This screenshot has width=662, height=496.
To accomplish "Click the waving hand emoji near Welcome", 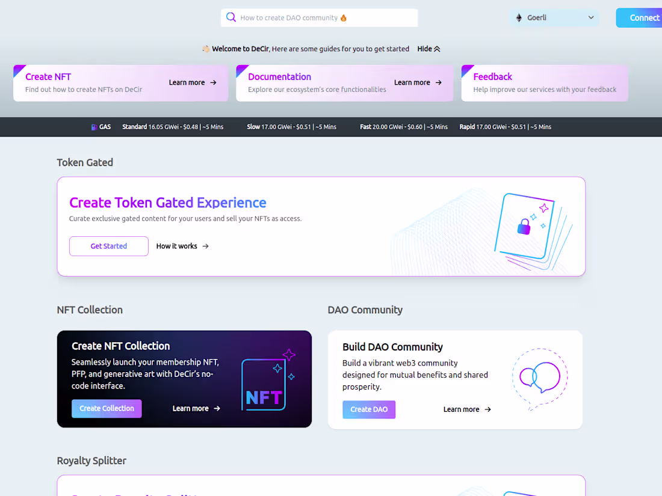I will click(x=206, y=49).
